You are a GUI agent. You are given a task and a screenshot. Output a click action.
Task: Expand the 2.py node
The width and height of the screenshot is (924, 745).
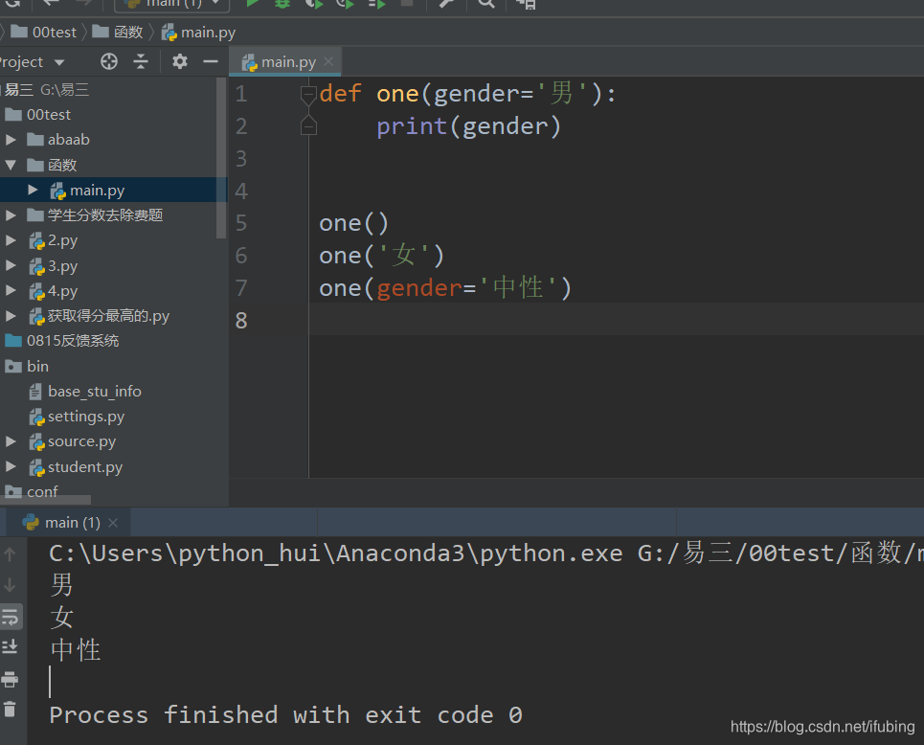(x=11, y=240)
